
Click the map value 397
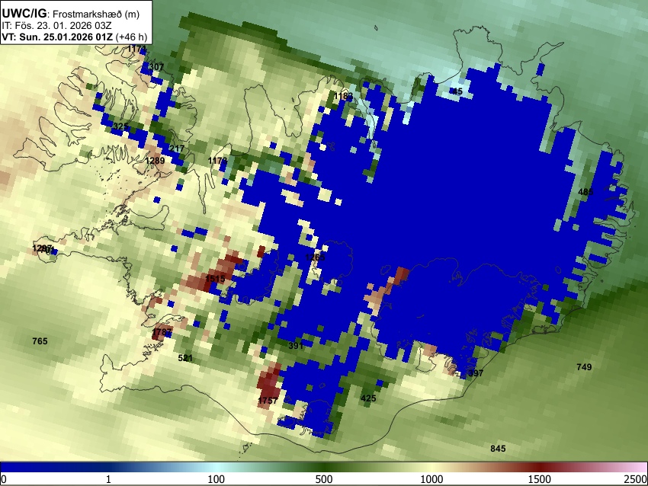476,373
